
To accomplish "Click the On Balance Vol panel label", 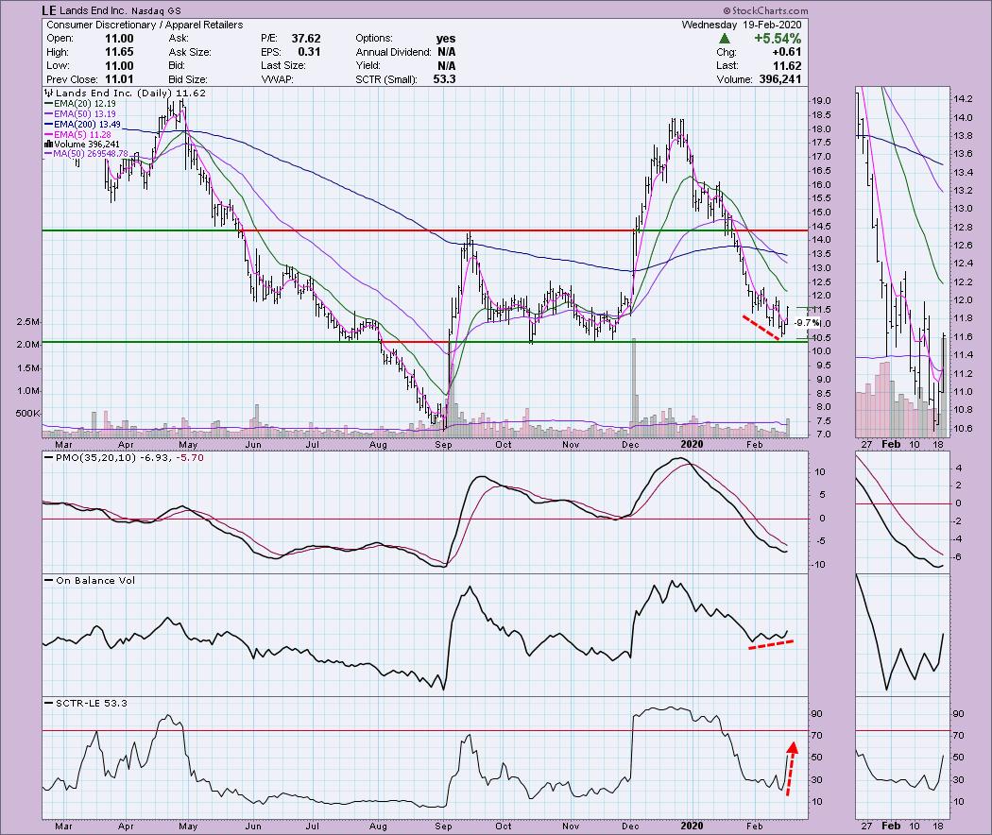I will [x=90, y=580].
